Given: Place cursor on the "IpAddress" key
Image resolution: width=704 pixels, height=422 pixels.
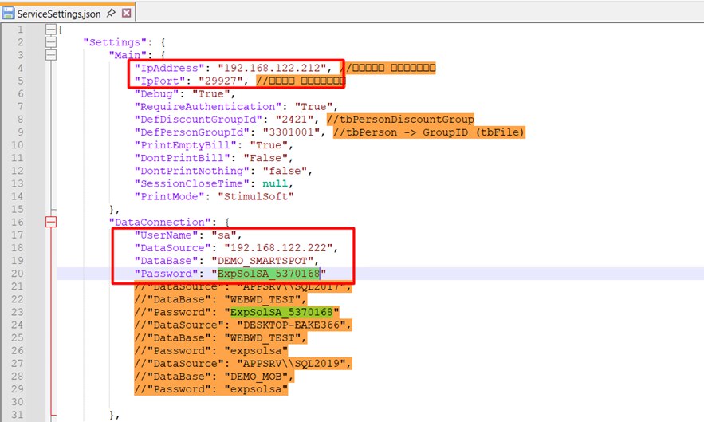Looking at the screenshot, I should click(171, 69).
